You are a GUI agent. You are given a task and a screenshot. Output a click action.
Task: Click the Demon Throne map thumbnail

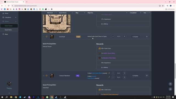[x=57, y=24]
